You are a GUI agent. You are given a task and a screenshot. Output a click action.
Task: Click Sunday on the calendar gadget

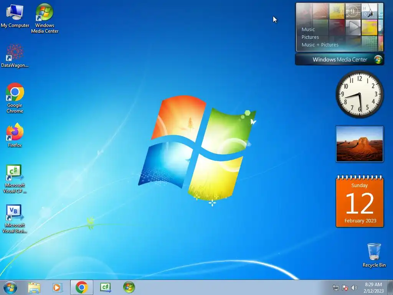pos(359,186)
